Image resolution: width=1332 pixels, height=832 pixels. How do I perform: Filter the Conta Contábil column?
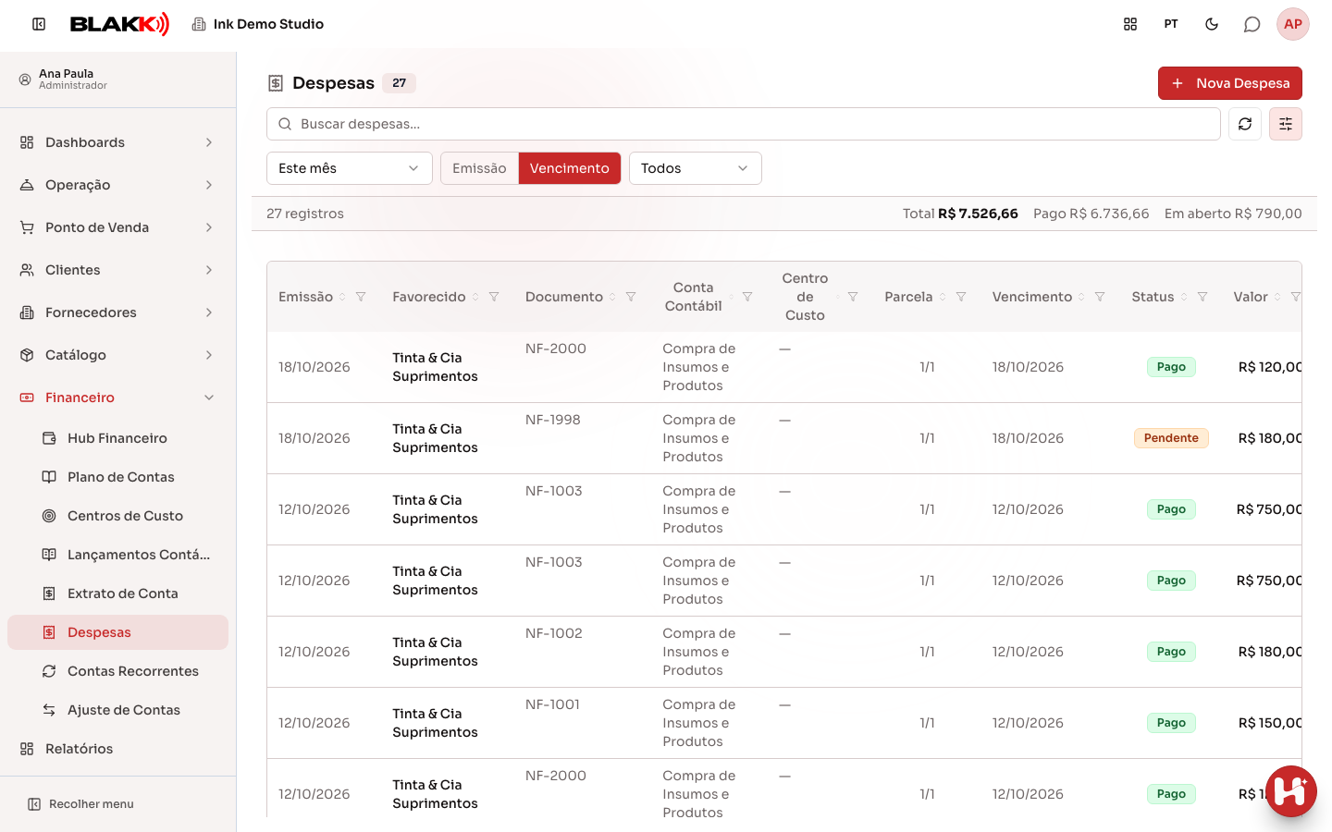click(x=747, y=297)
